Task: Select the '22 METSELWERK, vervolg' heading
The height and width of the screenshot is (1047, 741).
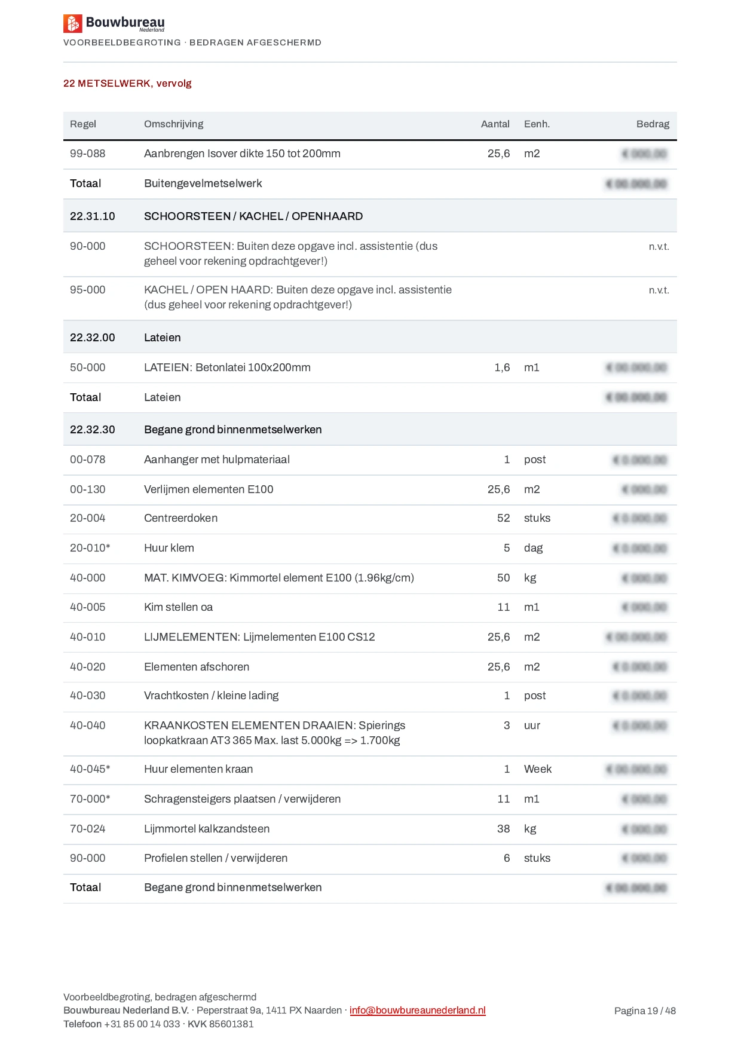Action: pyautogui.click(x=127, y=83)
